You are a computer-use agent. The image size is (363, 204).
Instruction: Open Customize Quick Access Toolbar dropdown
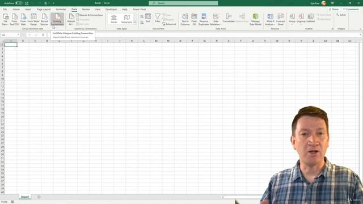click(53, 3)
